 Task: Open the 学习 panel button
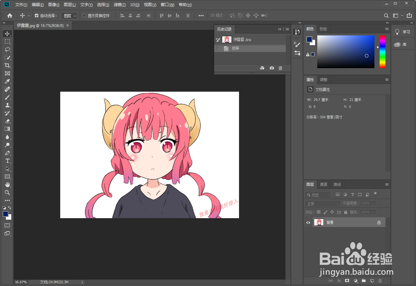click(x=402, y=32)
